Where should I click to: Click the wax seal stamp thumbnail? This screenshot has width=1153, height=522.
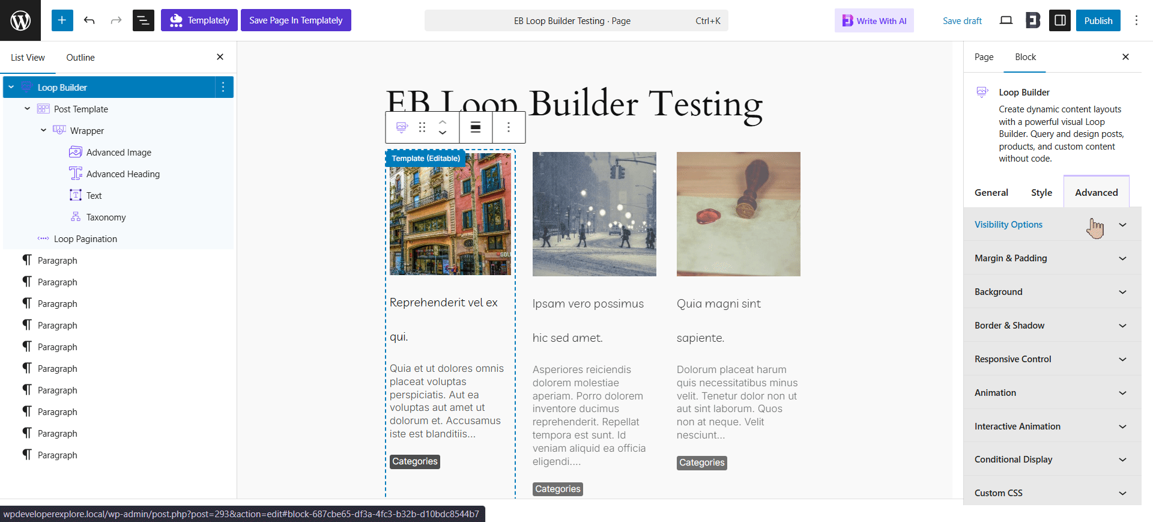point(739,214)
